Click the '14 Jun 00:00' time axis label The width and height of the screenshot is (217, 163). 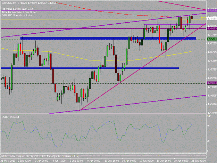click(x=129, y=161)
